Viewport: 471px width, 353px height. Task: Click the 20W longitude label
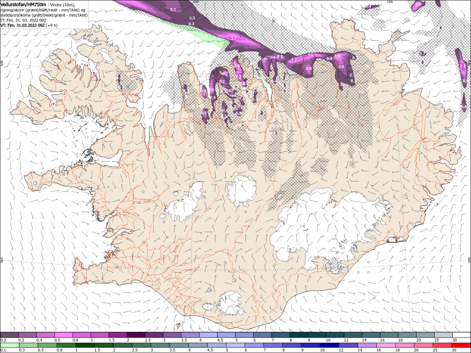[x=195, y=2]
